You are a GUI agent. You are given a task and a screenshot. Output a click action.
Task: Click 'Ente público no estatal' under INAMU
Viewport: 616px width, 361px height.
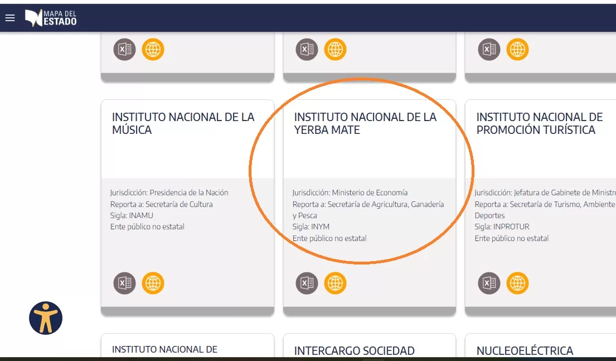click(x=147, y=227)
